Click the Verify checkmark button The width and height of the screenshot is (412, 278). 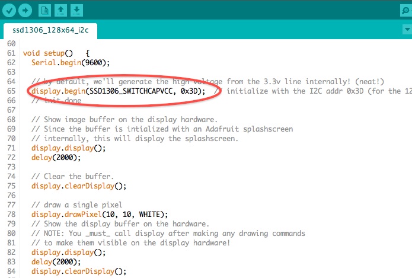coord(9,11)
